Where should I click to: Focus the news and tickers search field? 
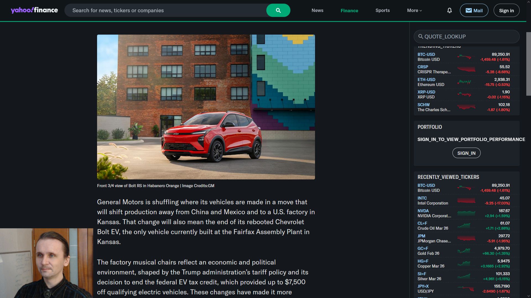(x=166, y=10)
